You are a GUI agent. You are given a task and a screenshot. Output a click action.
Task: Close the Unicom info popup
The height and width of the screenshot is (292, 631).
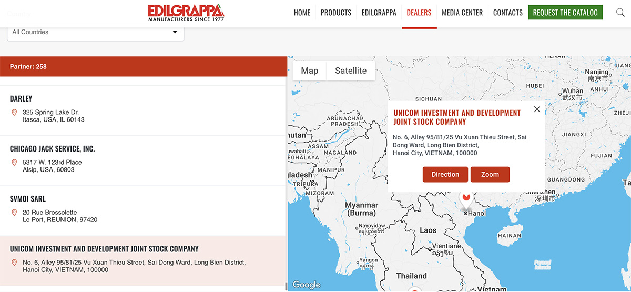click(536, 109)
